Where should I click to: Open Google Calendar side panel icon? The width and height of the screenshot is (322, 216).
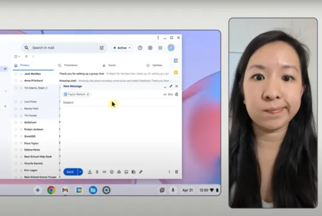coord(176,61)
